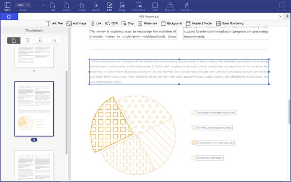Image resolution: width=291 pixels, height=182 pixels.
Task: Open the Protect tools
Action: [170, 7]
